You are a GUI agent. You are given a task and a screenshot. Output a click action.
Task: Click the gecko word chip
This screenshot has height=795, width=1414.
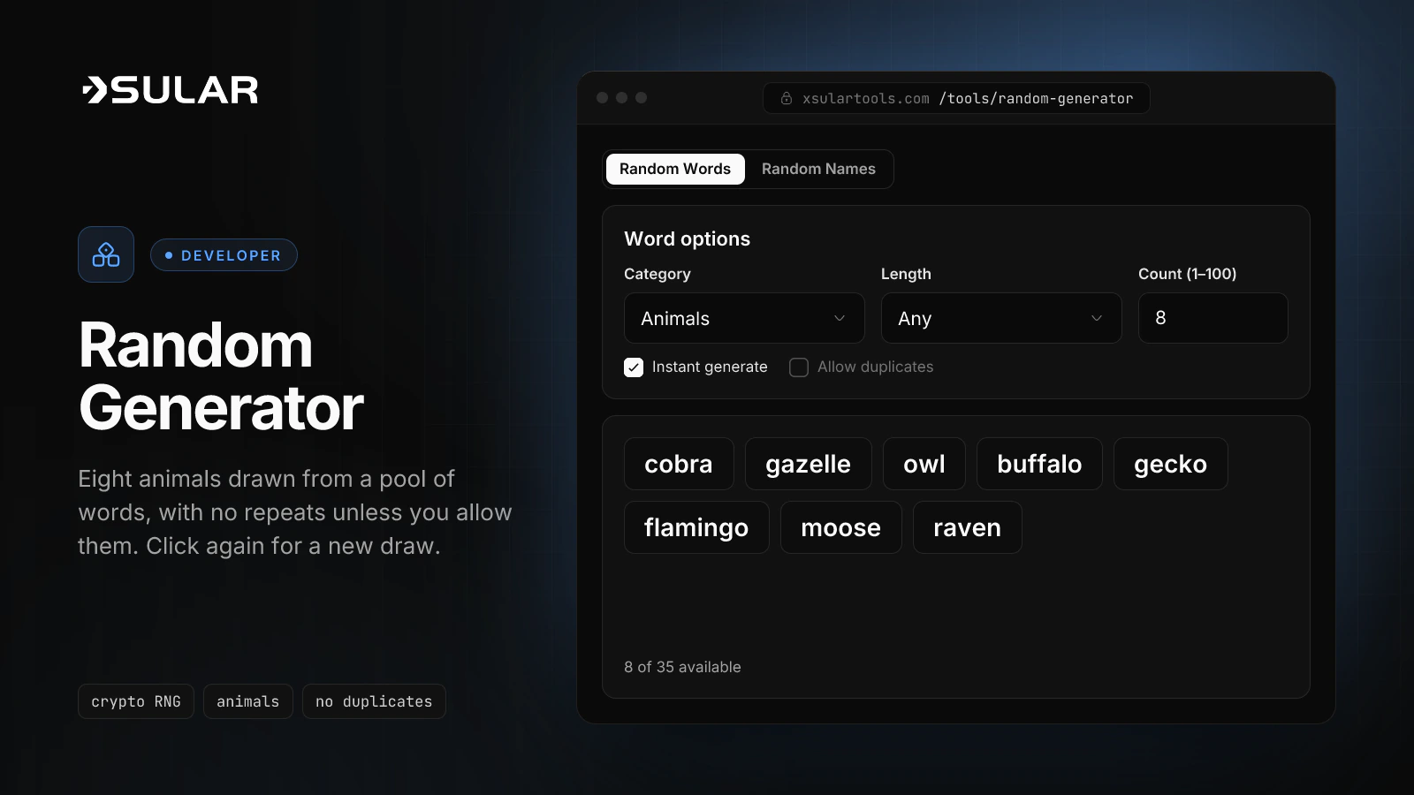(1170, 464)
